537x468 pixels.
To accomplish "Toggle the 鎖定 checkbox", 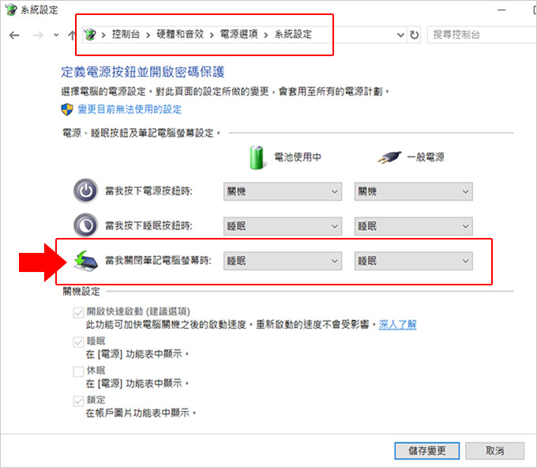I will click(78, 401).
